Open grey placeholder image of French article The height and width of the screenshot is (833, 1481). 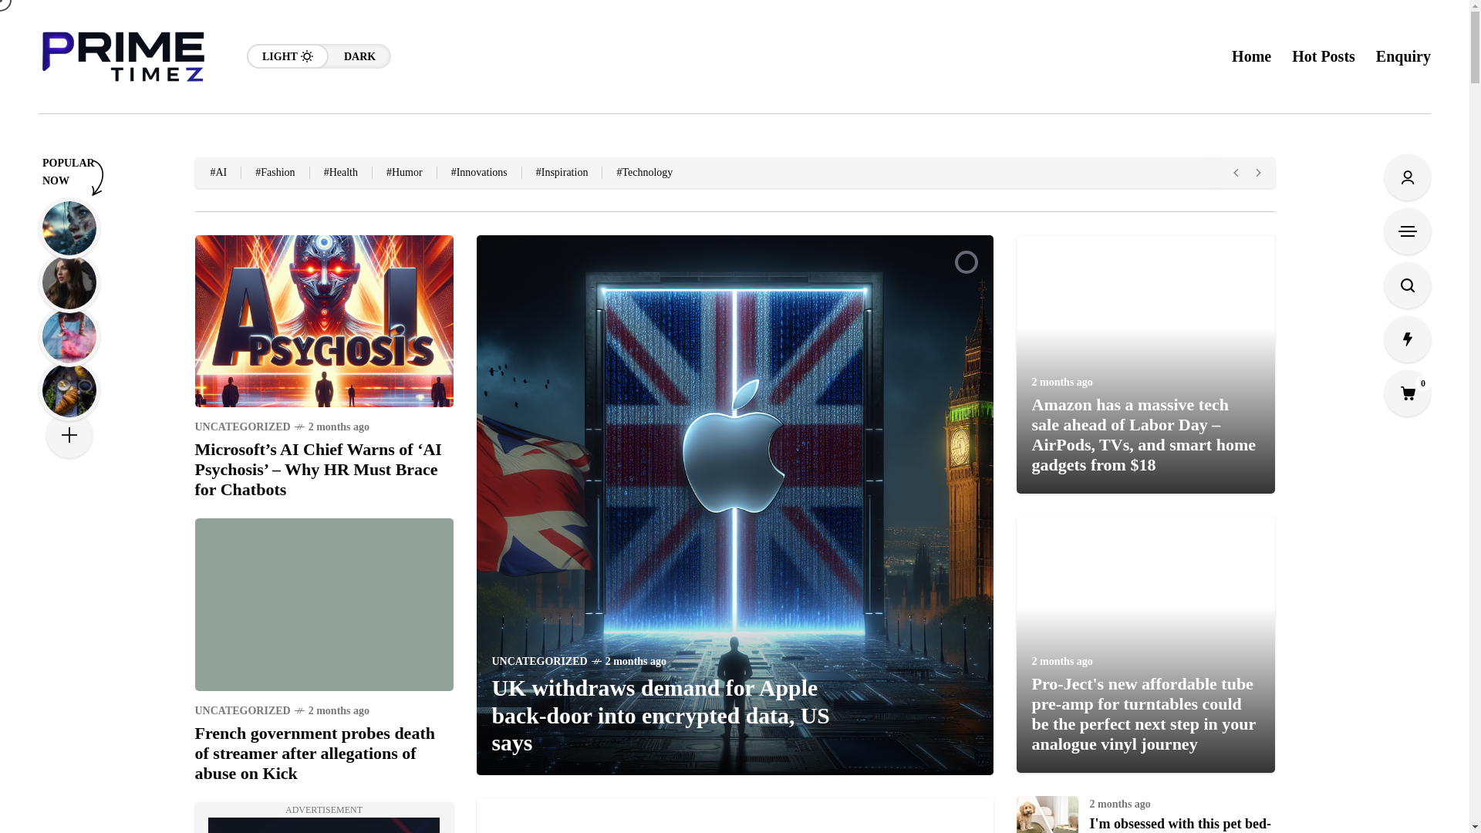click(x=324, y=605)
